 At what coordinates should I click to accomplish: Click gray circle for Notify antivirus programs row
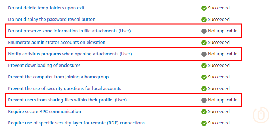coord(204,54)
